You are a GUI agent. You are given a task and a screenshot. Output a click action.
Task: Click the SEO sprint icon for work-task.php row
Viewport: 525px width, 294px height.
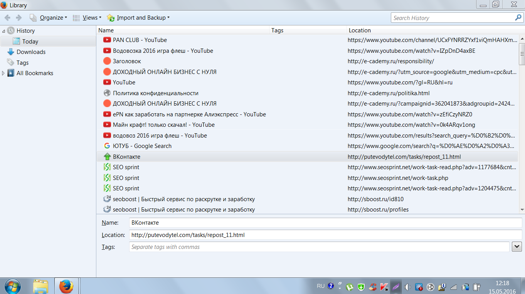tap(107, 178)
